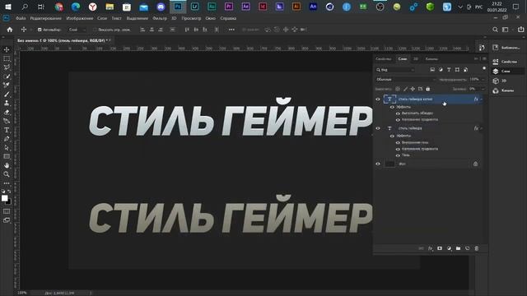527x296 pixels.
Task: Switch to the Свойства tab in the panel
Action: click(x=384, y=58)
